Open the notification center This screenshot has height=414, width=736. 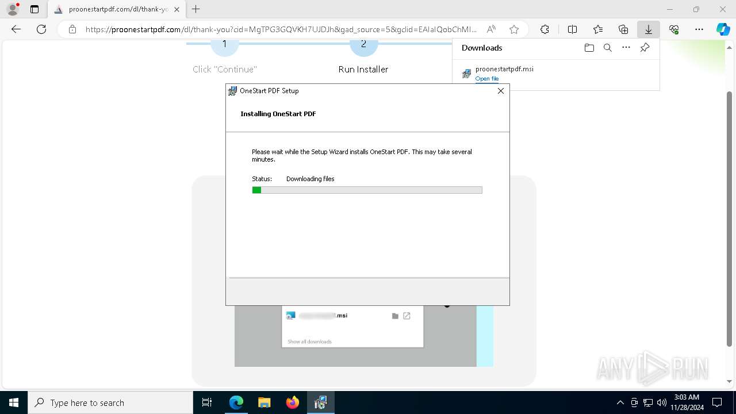(x=717, y=402)
